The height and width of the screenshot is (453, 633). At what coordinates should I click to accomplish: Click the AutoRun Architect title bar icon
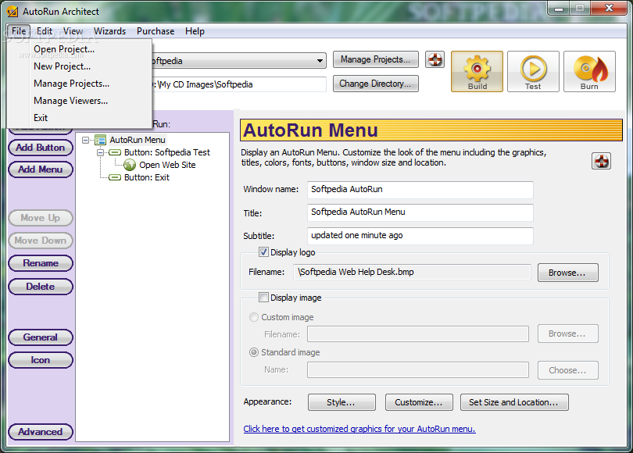click(x=12, y=11)
